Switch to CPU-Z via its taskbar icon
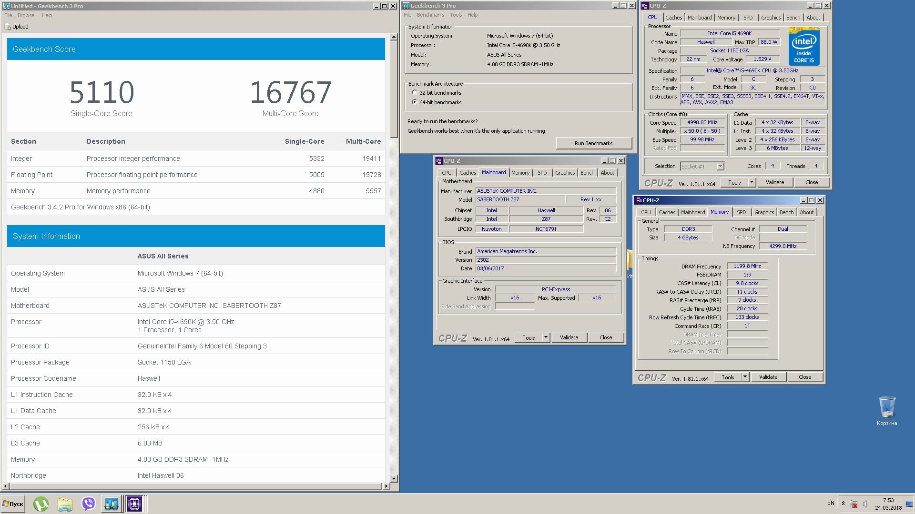The image size is (915, 514). [x=134, y=504]
